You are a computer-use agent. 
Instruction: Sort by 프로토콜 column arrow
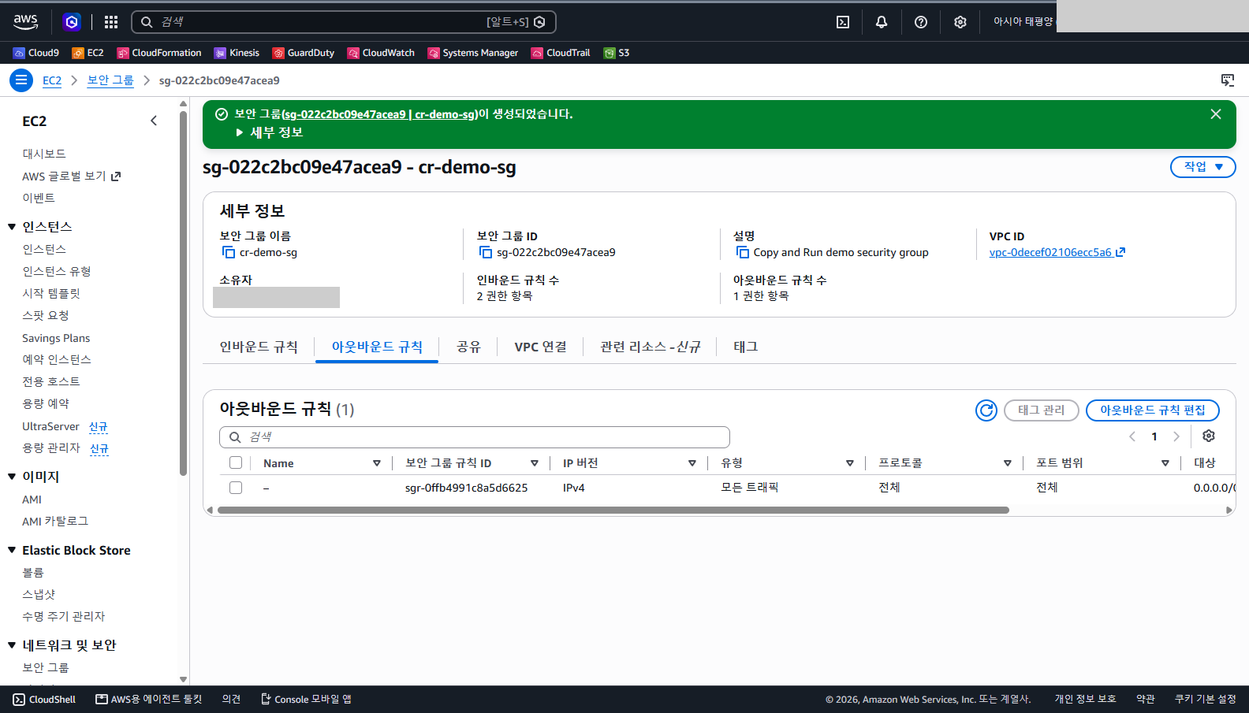[1008, 463]
